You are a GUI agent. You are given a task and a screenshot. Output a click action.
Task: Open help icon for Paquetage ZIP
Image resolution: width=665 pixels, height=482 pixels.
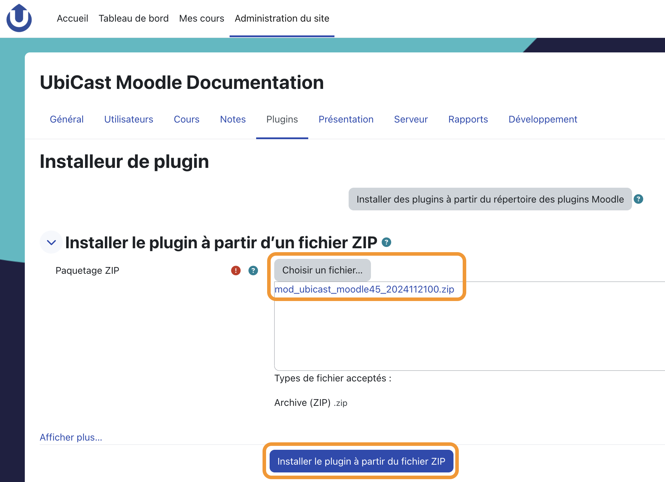253,271
